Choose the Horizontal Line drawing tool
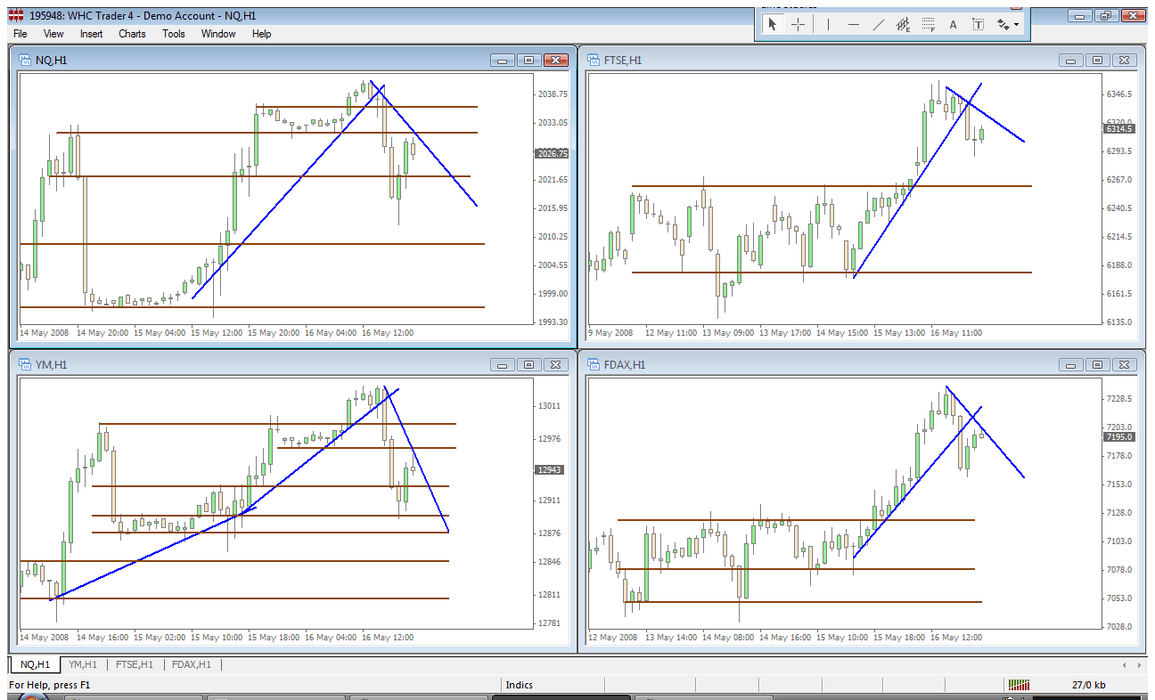The height and width of the screenshot is (700, 1155). coord(854,25)
